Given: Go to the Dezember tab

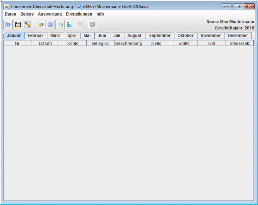Looking at the screenshot, I should (x=238, y=35).
